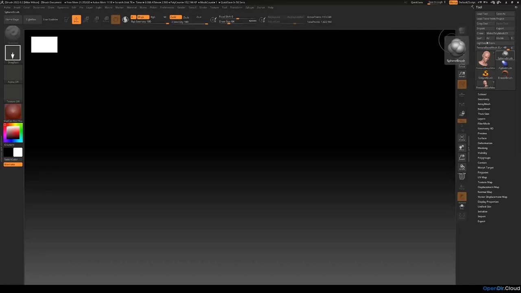This screenshot has width=521, height=293.
Task: Expand the Geometry subpalette
Action: click(x=484, y=99)
